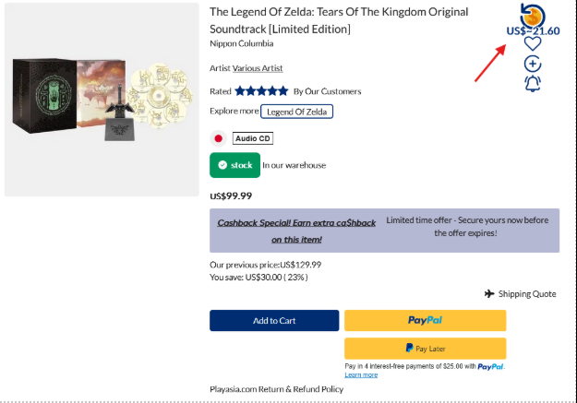Viewport: 577px width, 403px height.
Task: Click the Japan flag region icon
Action: pos(219,138)
